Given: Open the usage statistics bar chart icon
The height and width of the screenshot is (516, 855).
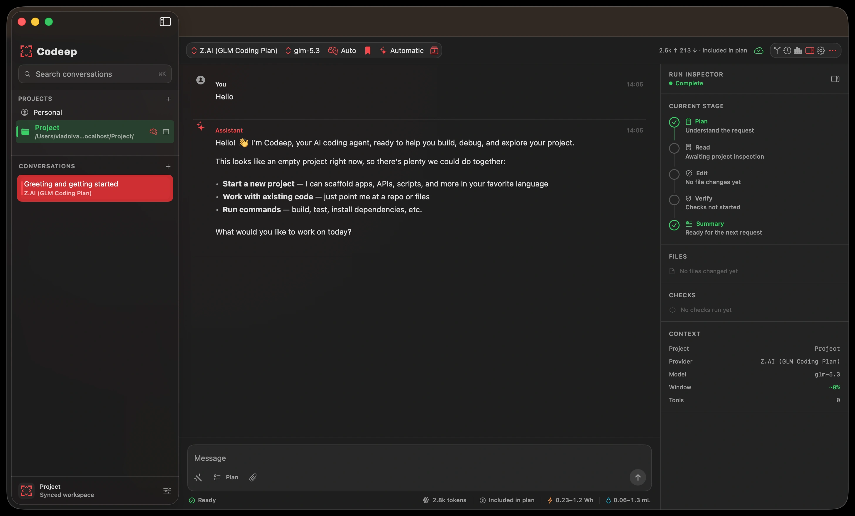Looking at the screenshot, I should [x=798, y=51].
